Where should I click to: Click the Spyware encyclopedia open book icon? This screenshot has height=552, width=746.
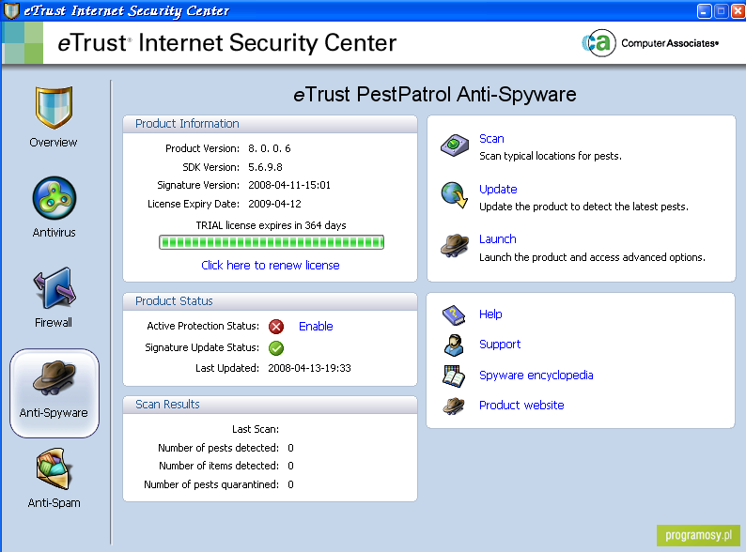454,376
